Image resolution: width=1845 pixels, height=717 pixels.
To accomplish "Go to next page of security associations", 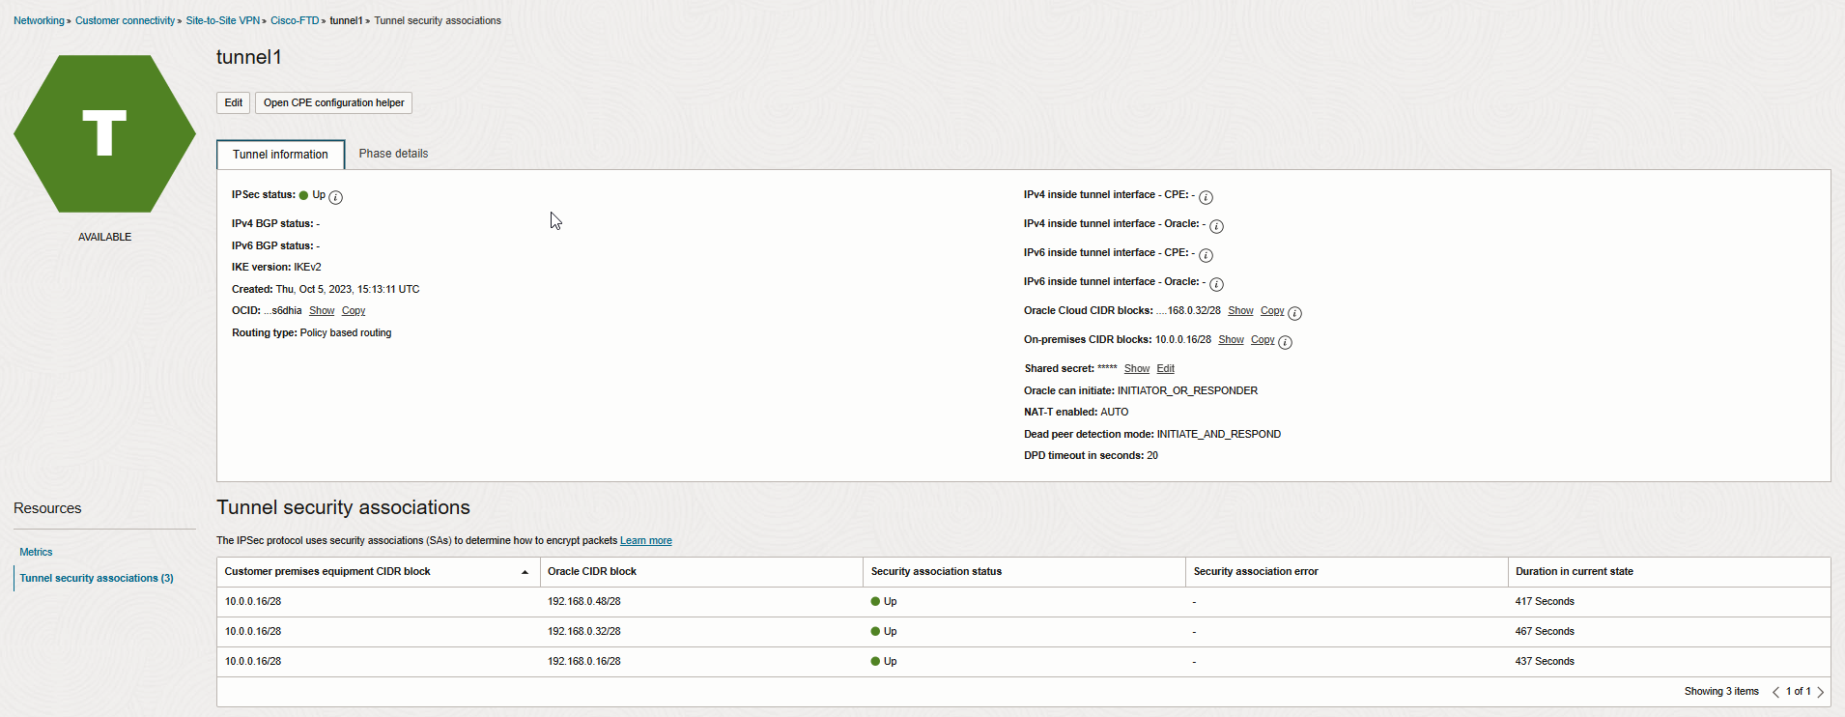I will point(1820,692).
